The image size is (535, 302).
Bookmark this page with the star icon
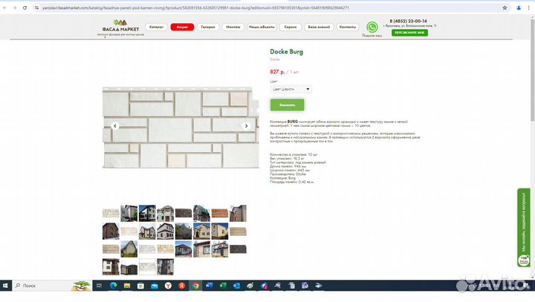coord(505,7)
